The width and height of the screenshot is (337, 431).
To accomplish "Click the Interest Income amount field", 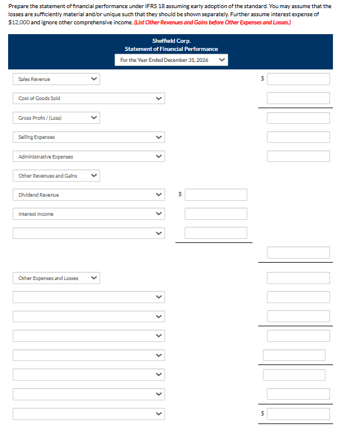I will [216, 214].
